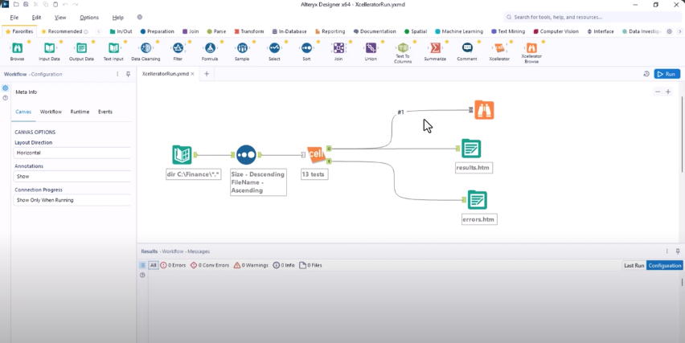The image size is (685, 343).
Task: Filter results by 0 Conv Errors
Action: tap(210, 265)
